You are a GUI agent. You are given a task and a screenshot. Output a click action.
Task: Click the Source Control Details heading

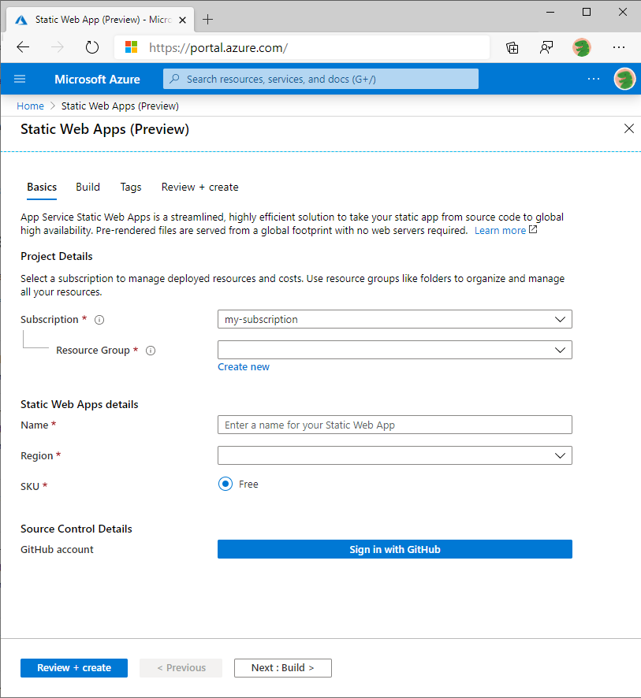pyautogui.click(x=76, y=529)
